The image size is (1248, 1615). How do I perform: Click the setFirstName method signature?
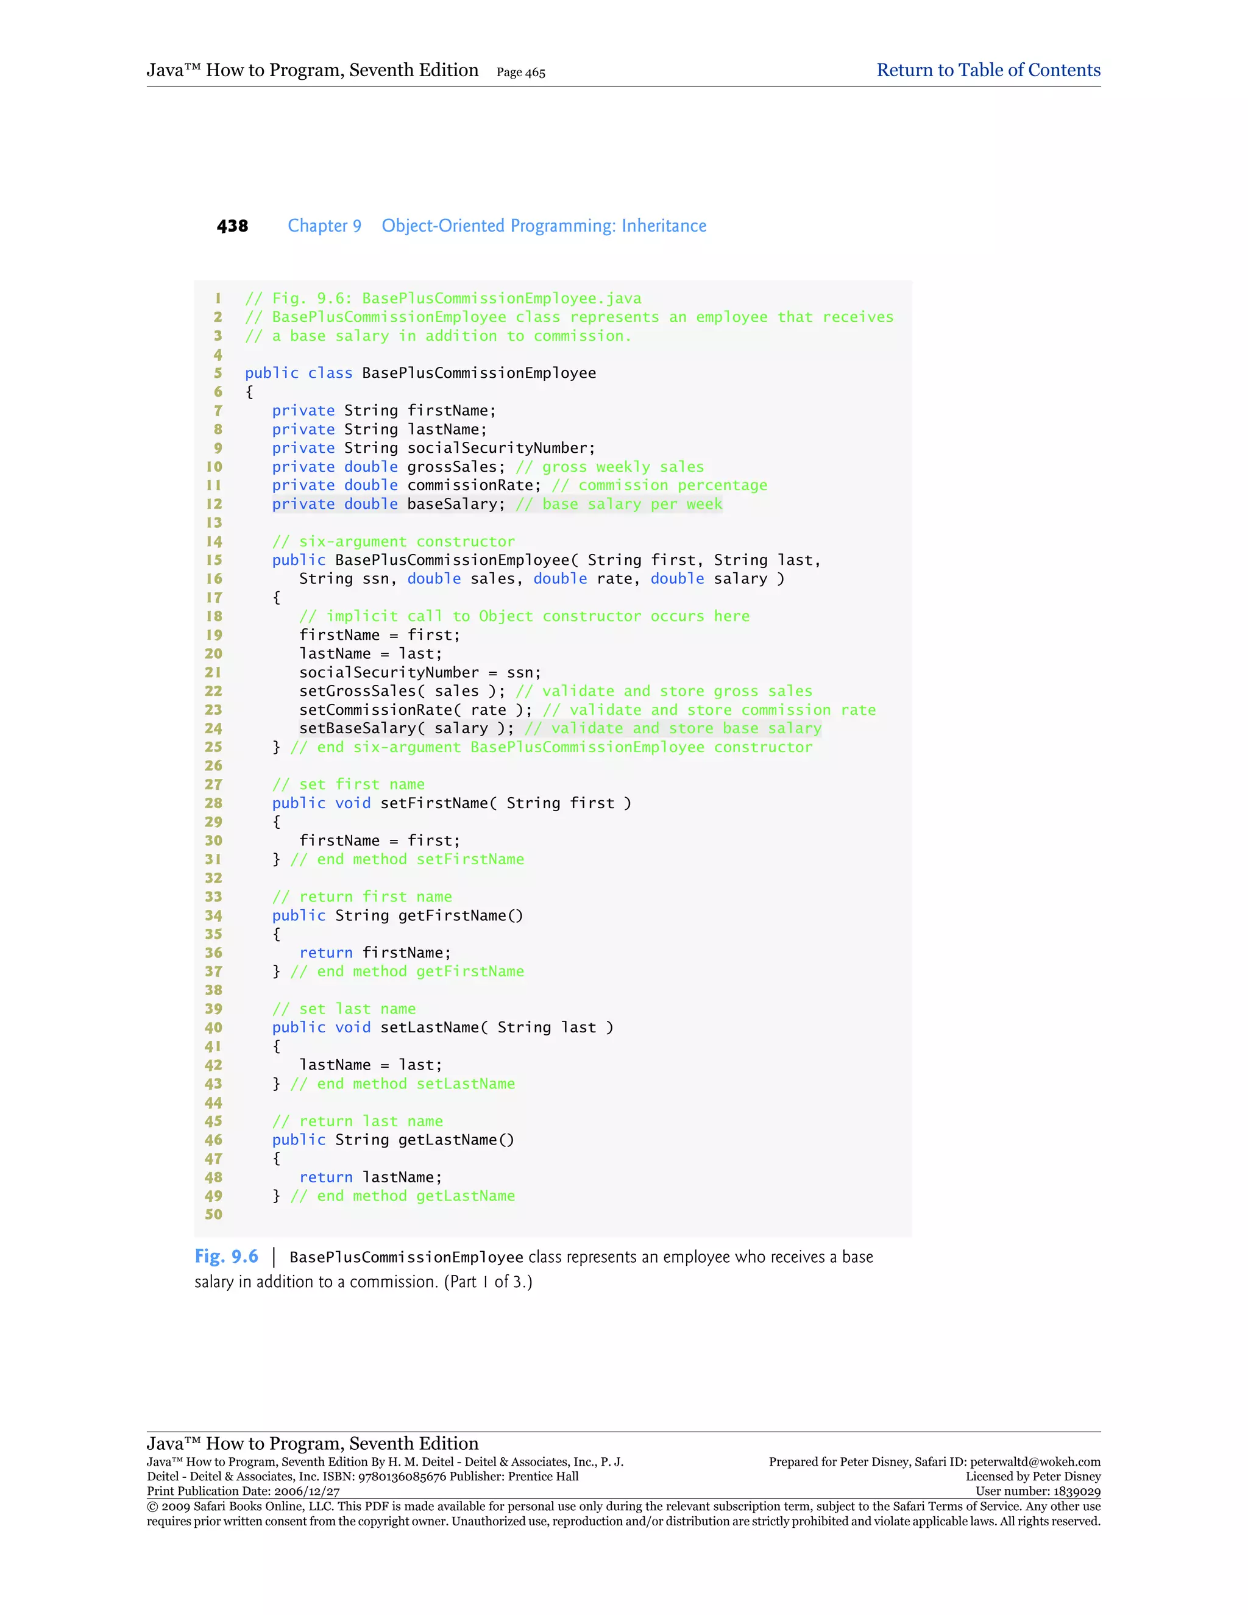(x=451, y=803)
